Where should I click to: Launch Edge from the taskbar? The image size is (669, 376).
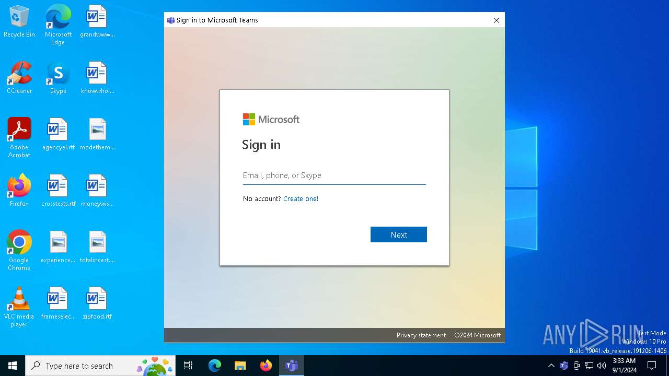[x=215, y=366]
